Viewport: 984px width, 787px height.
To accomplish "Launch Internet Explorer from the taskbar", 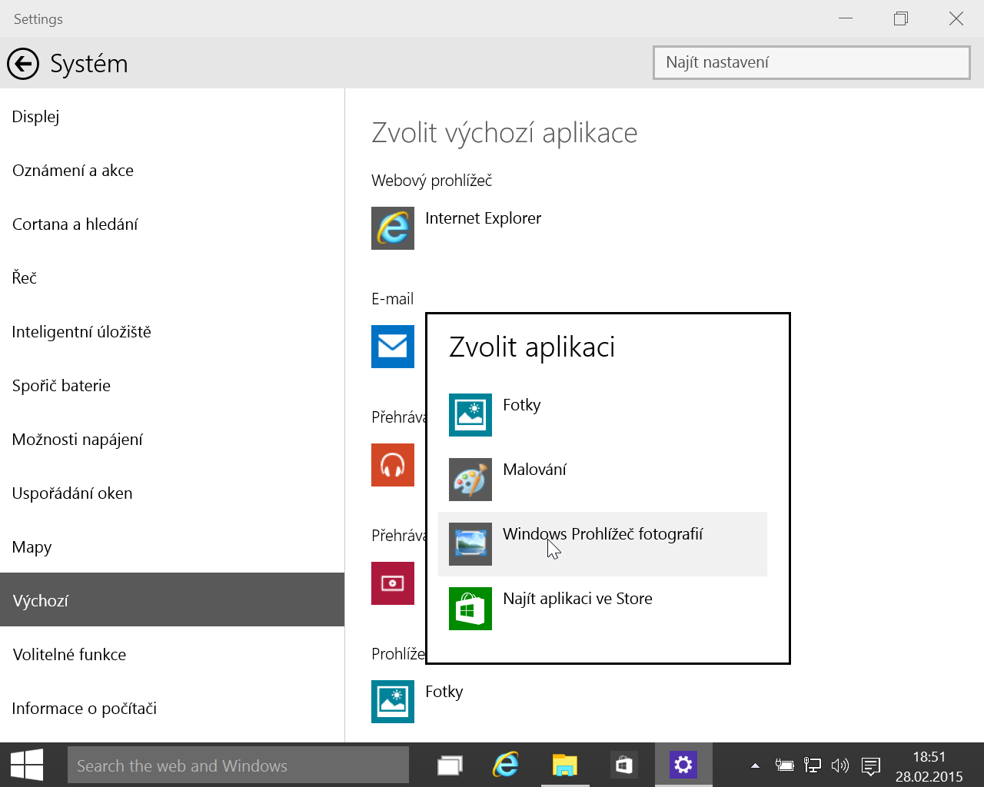I will coord(506,765).
